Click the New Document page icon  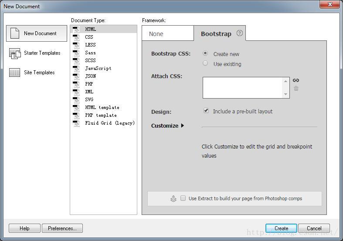(x=15, y=33)
